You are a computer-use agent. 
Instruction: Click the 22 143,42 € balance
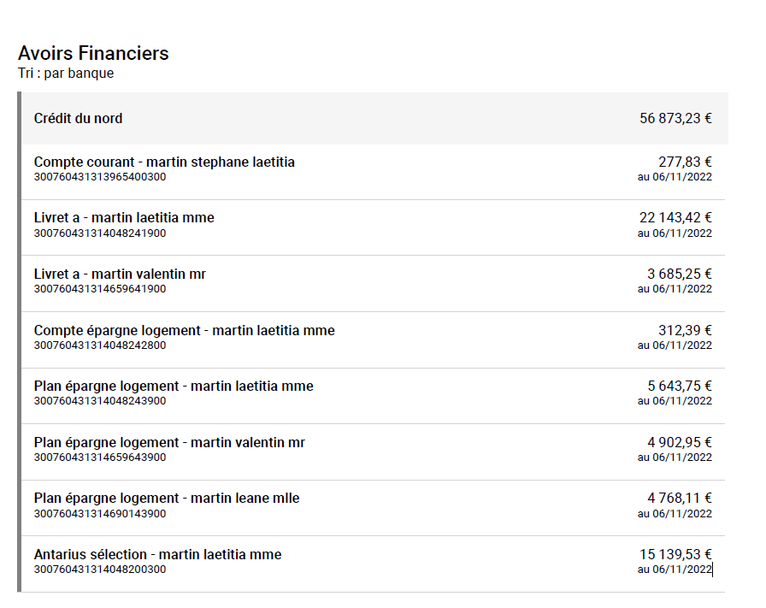coord(675,217)
